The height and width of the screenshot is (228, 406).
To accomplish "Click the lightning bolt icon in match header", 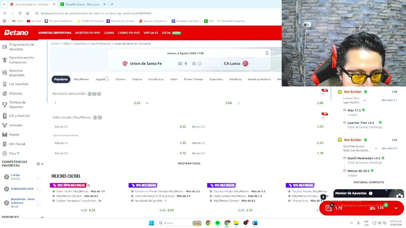I will coord(186,64).
